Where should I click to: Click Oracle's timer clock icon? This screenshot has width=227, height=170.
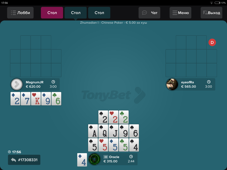[131, 157]
